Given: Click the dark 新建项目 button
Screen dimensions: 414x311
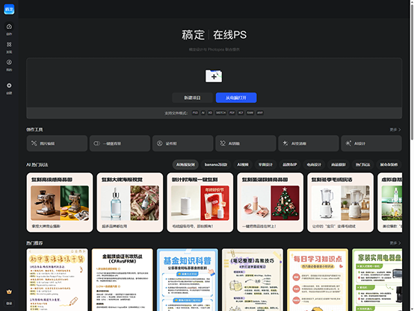Looking at the screenshot, I should (x=192, y=98).
